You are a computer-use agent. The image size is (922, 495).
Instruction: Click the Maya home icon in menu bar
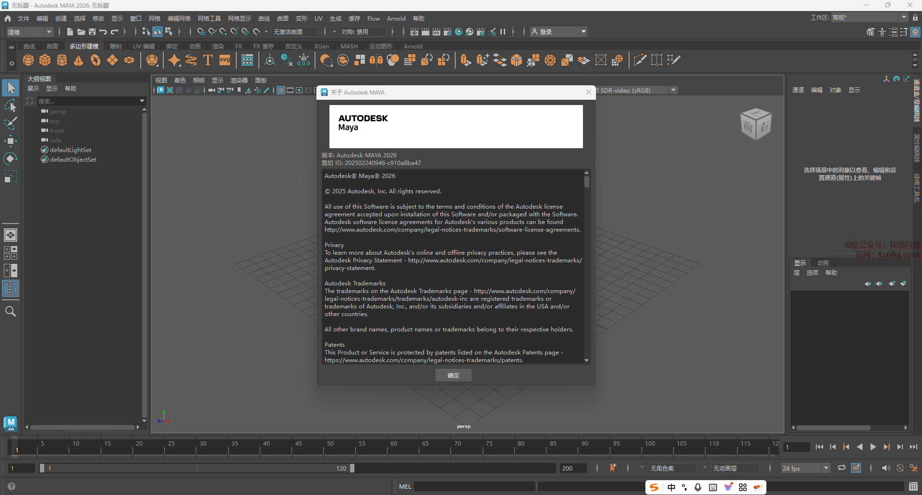tap(8, 19)
